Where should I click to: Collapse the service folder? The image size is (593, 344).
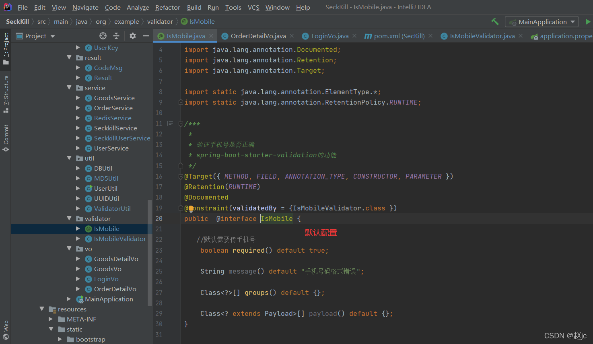[69, 88]
